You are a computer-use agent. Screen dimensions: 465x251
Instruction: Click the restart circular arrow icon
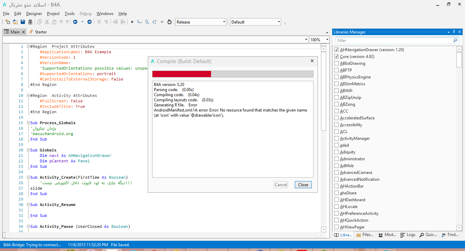point(170,22)
